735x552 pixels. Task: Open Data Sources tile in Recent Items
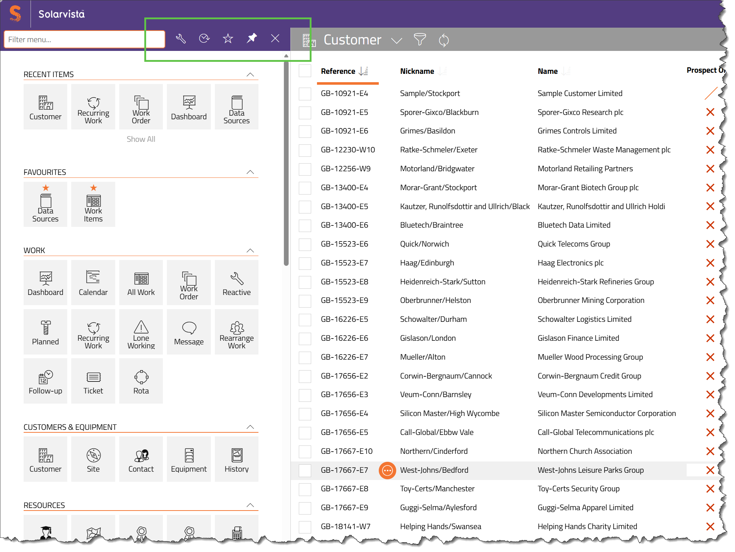pos(237,107)
